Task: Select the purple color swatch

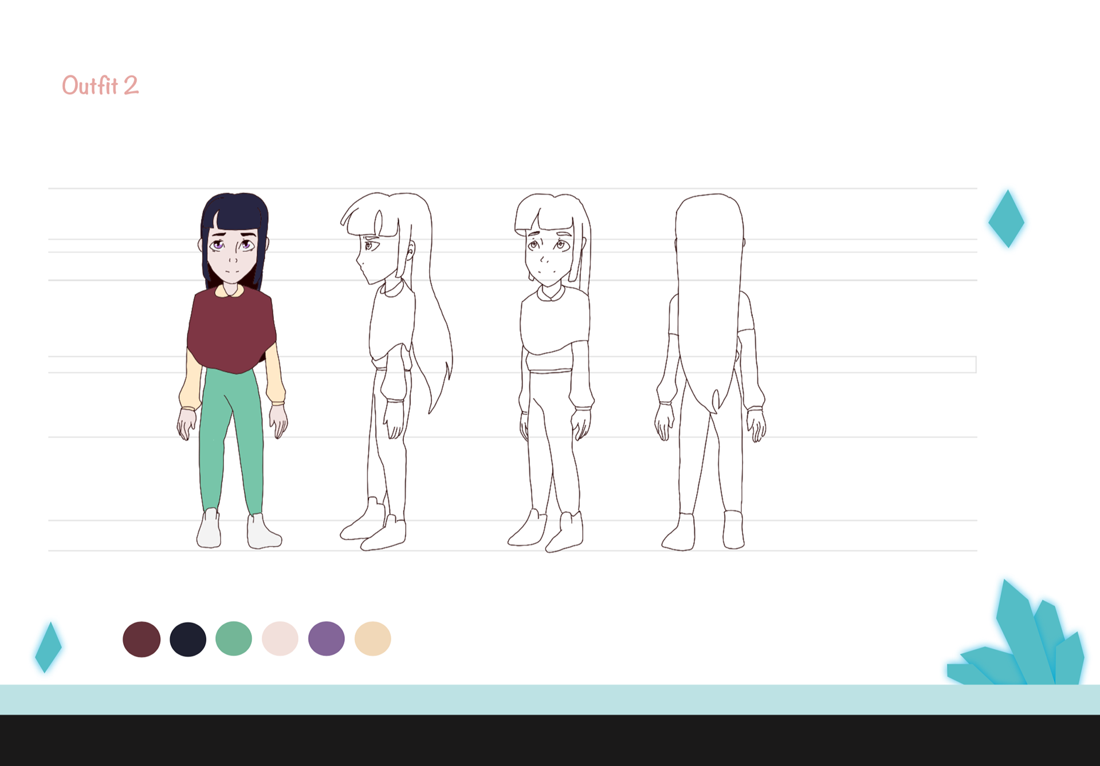Action: [327, 638]
